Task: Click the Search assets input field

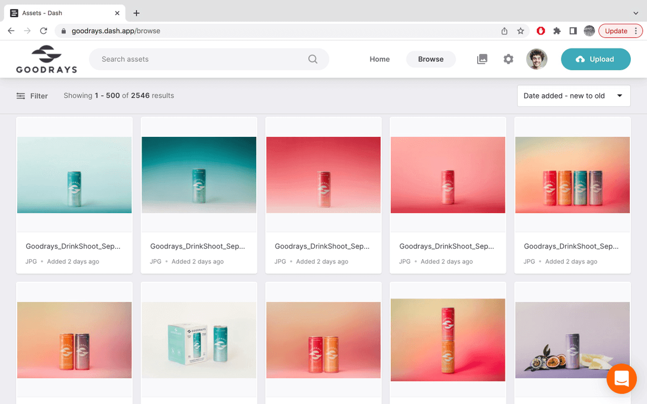Action: pos(194,59)
